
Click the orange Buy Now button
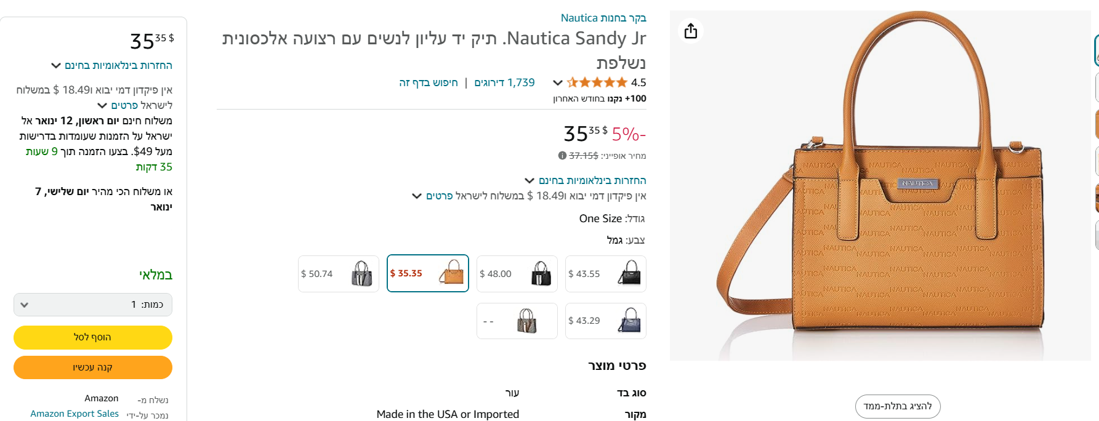tap(93, 367)
